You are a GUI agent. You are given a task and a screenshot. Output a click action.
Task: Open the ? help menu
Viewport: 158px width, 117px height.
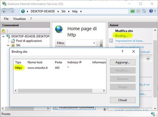click(x=31, y=19)
